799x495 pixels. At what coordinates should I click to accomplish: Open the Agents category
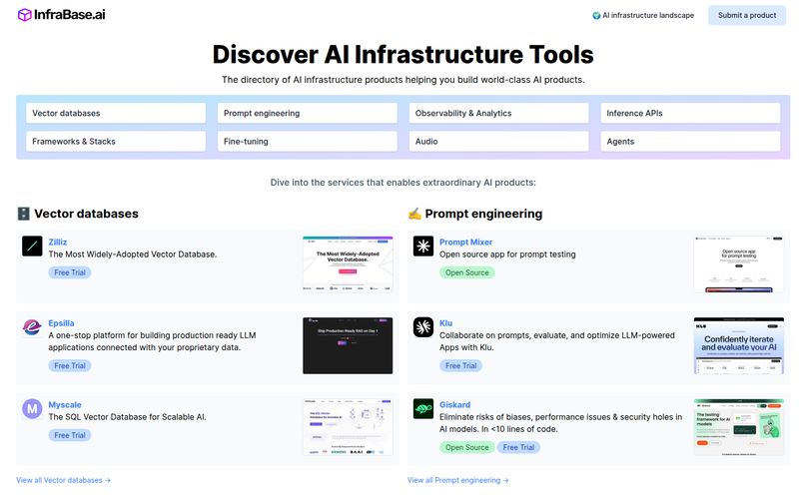click(x=690, y=141)
